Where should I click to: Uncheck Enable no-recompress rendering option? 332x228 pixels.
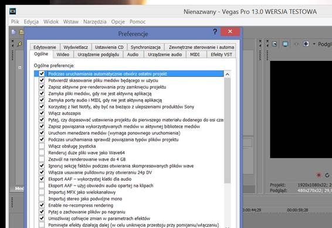tap(42, 205)
